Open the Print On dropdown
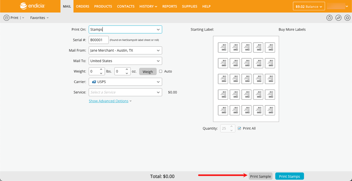Image resolution: width=352 pixels, height=181 pixels. (126, 29)
